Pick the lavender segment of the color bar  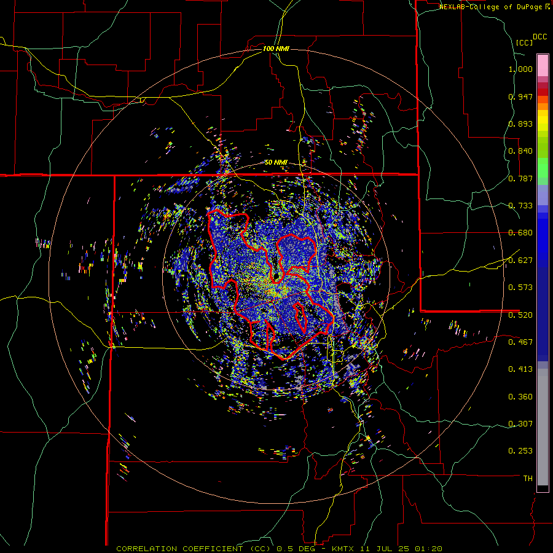pyautogui.click(x=543, y=195)
